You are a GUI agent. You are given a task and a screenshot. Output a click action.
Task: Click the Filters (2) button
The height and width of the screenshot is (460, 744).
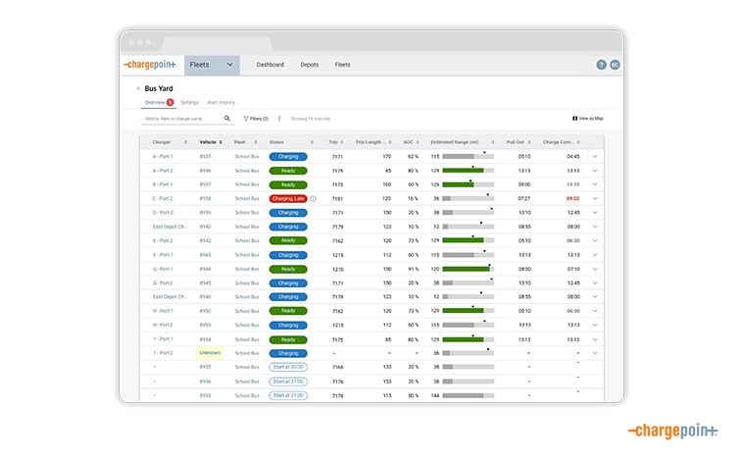coord(255,118)
